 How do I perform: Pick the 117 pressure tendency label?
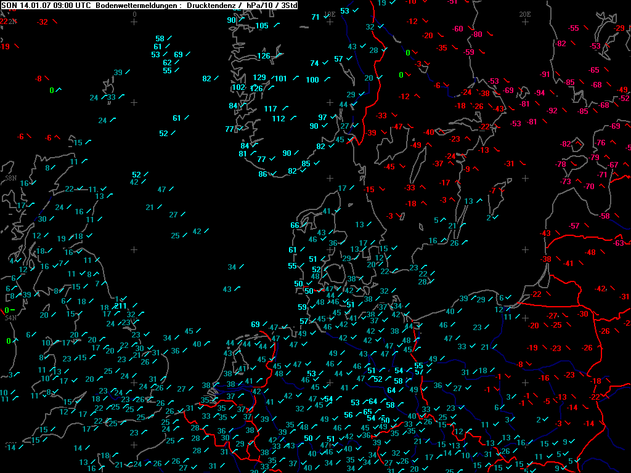271,109
